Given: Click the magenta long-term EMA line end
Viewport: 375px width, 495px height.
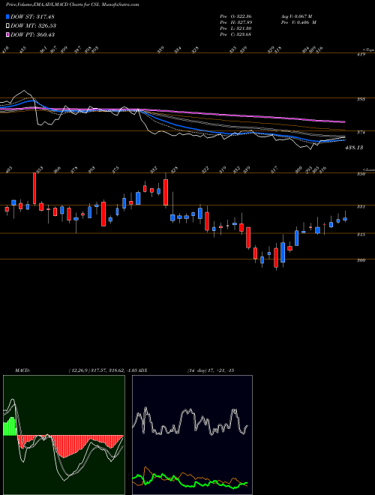Looking at the screenshot, I should (x=343, y=121).
